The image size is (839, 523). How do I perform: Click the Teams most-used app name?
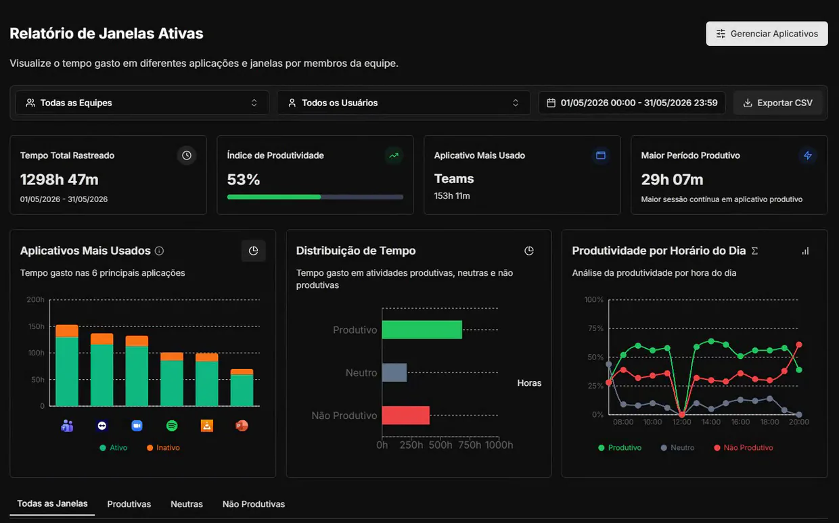tap(454, 179)
